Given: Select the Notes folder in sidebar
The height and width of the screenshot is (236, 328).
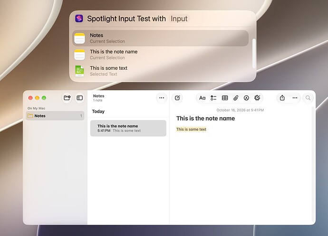Looking at the screenshot, I should click(x=55, y=115).
